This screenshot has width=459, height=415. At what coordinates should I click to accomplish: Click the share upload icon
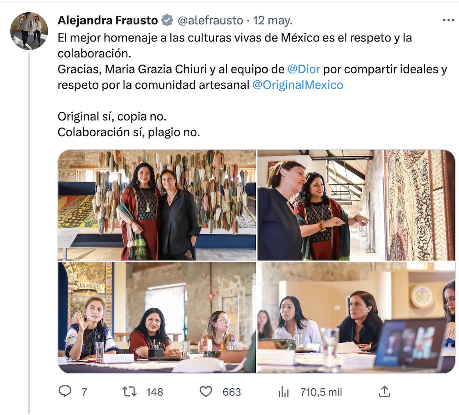(384, 392)
